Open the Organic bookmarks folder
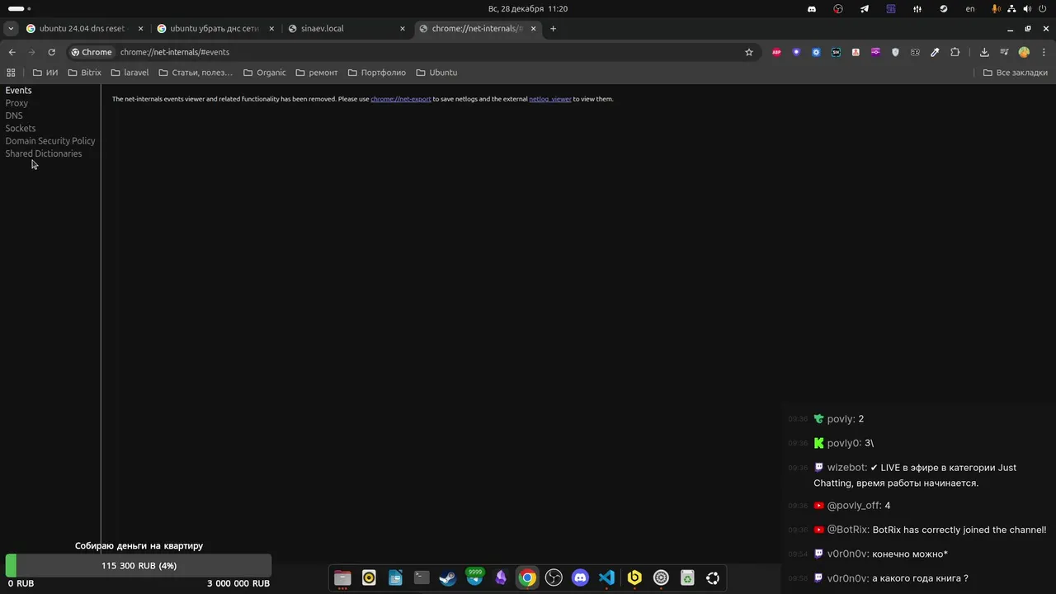 point(265,73)
